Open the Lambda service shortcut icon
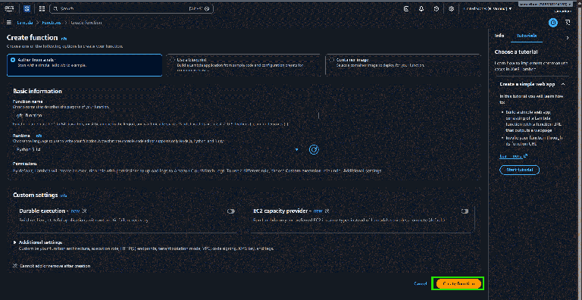 (x=27, y=8)
